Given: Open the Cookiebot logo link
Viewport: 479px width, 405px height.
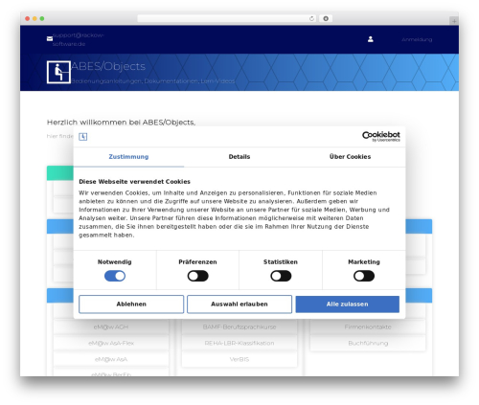Looking at the screenshot, I should click(x=381, y=136).
